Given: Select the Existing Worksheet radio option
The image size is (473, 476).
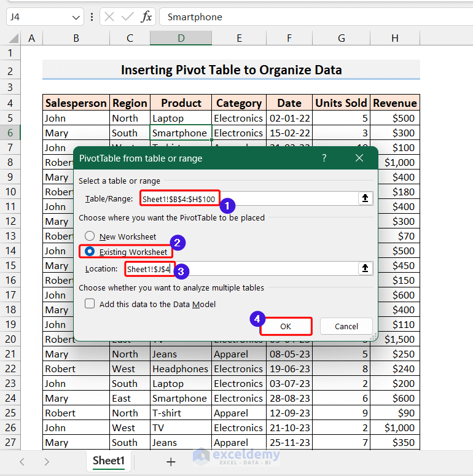Looking at the screenshot, I should tap(90, 252).
